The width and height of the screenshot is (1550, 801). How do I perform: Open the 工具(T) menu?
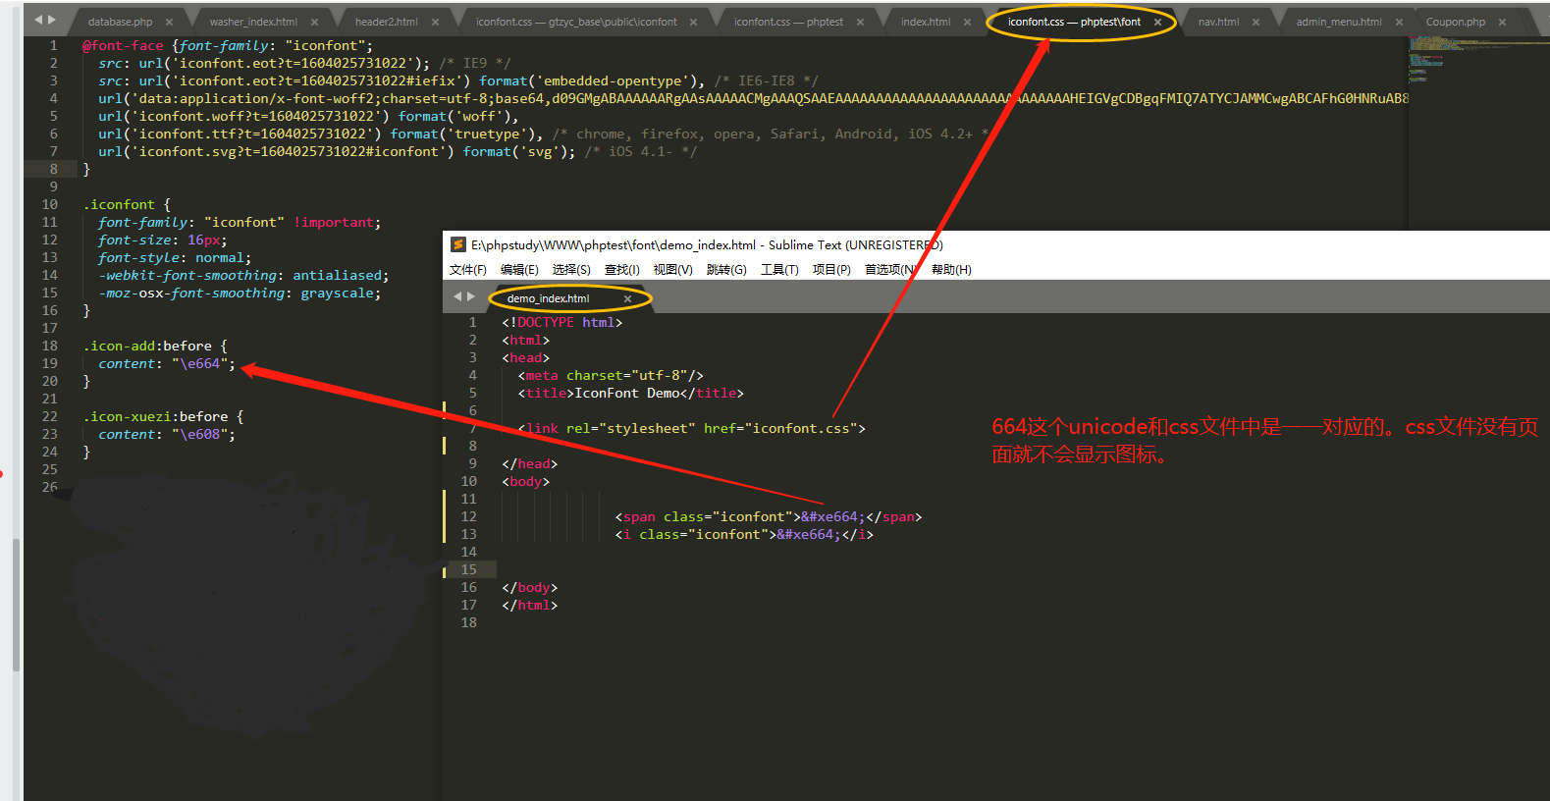coord(779,270)
